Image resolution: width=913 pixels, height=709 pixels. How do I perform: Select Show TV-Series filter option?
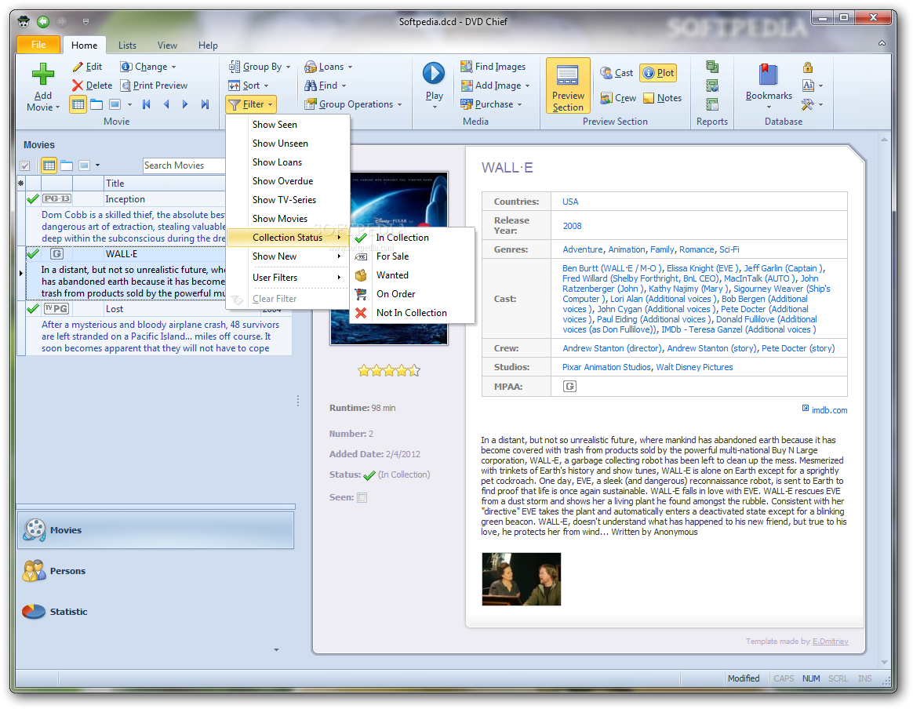pos(288,200)
